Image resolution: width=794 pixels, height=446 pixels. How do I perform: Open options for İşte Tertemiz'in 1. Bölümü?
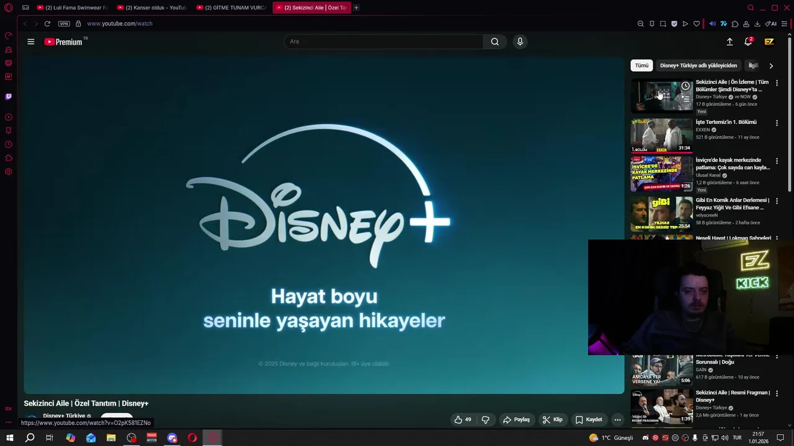(777, 123)
